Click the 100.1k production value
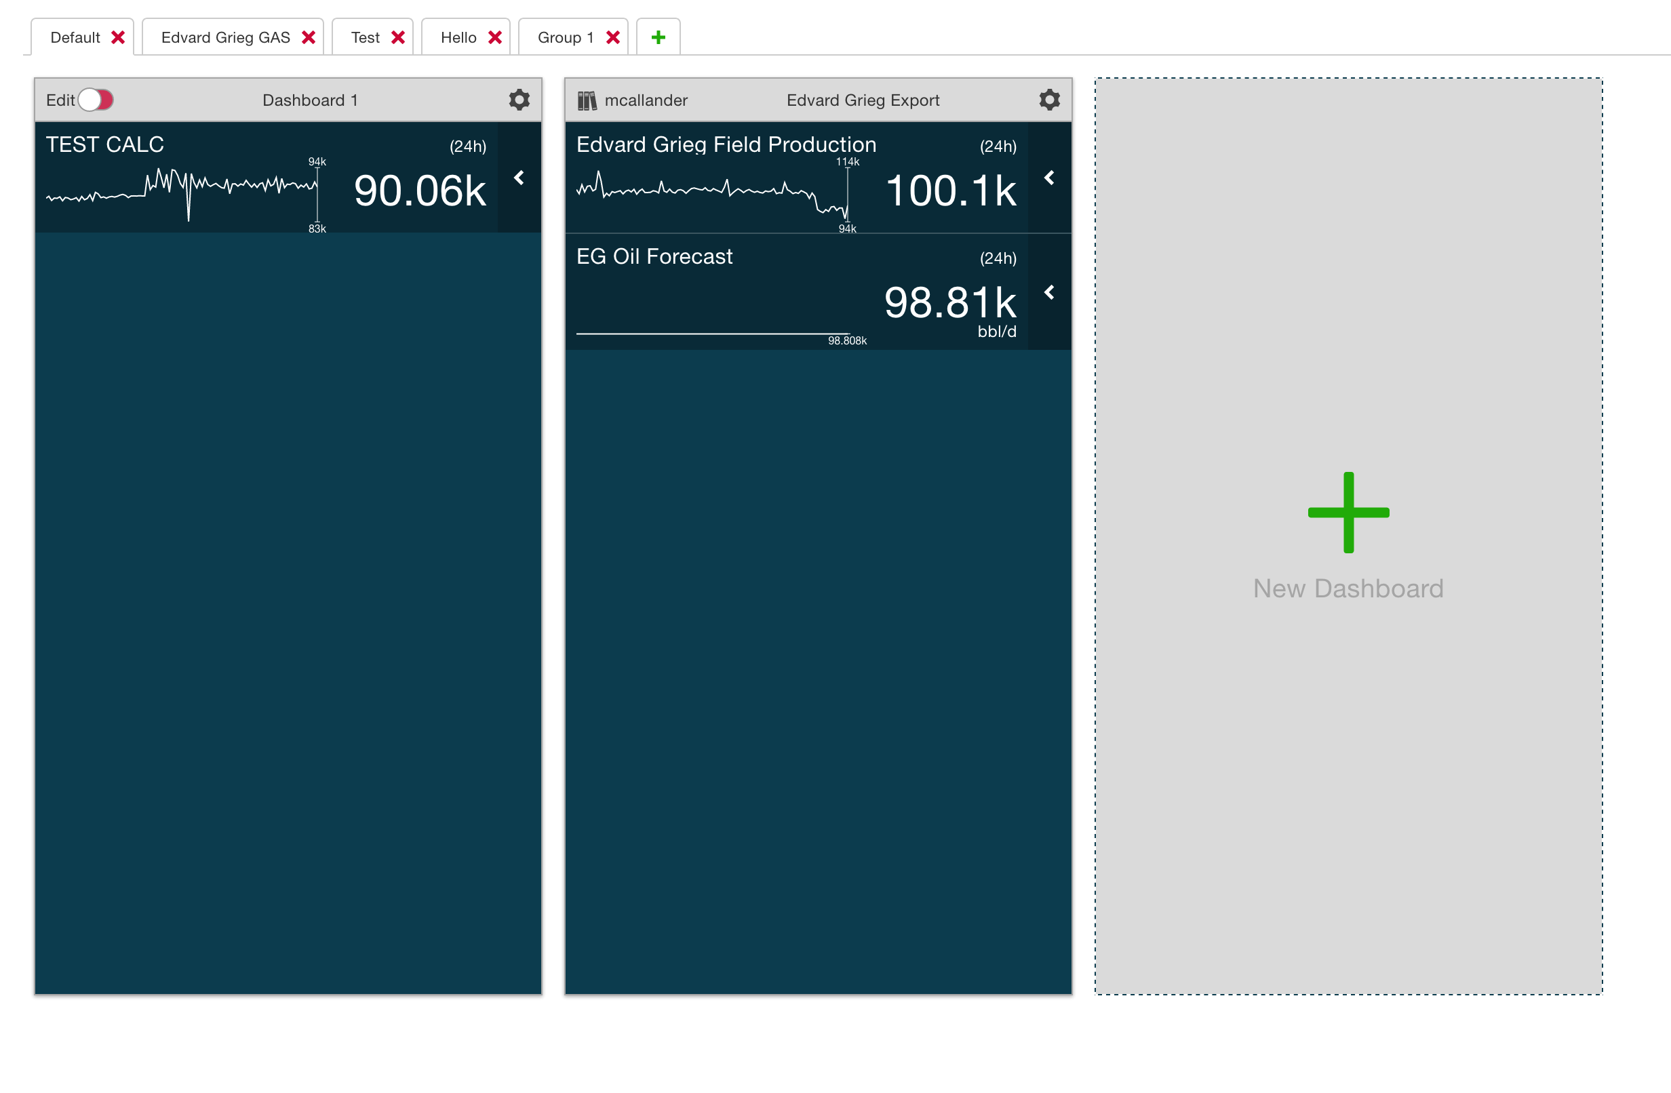 point(951,191)
